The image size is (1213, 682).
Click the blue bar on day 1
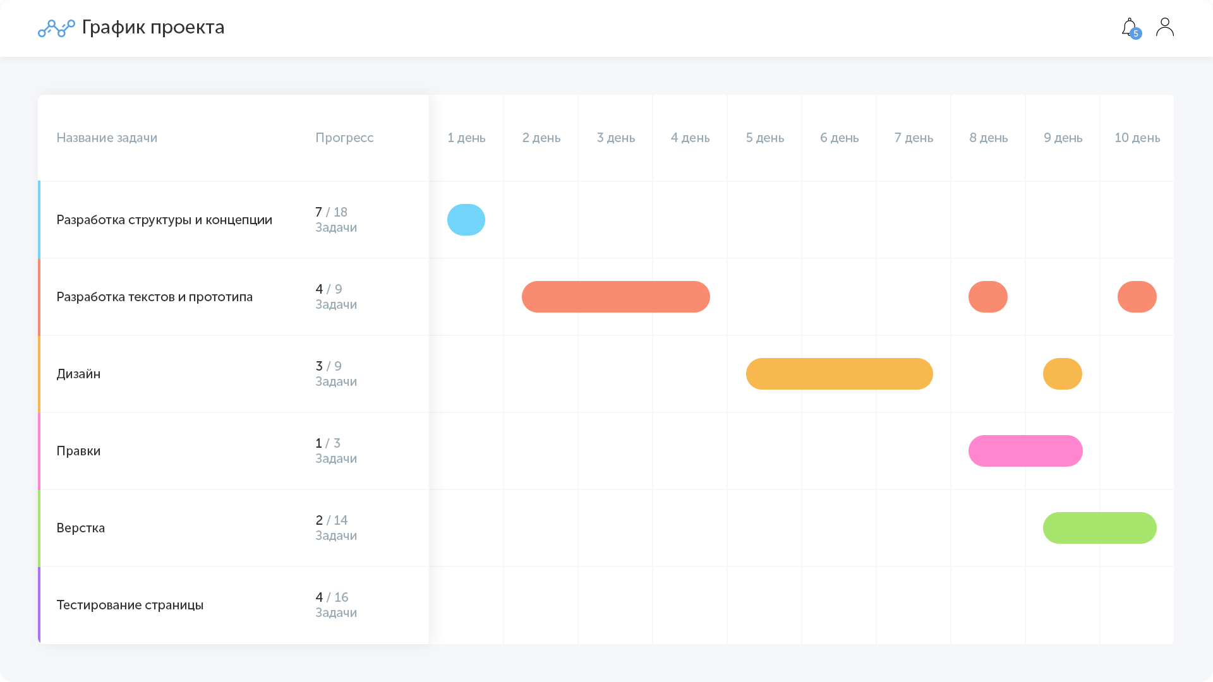[x=466, y=220]
